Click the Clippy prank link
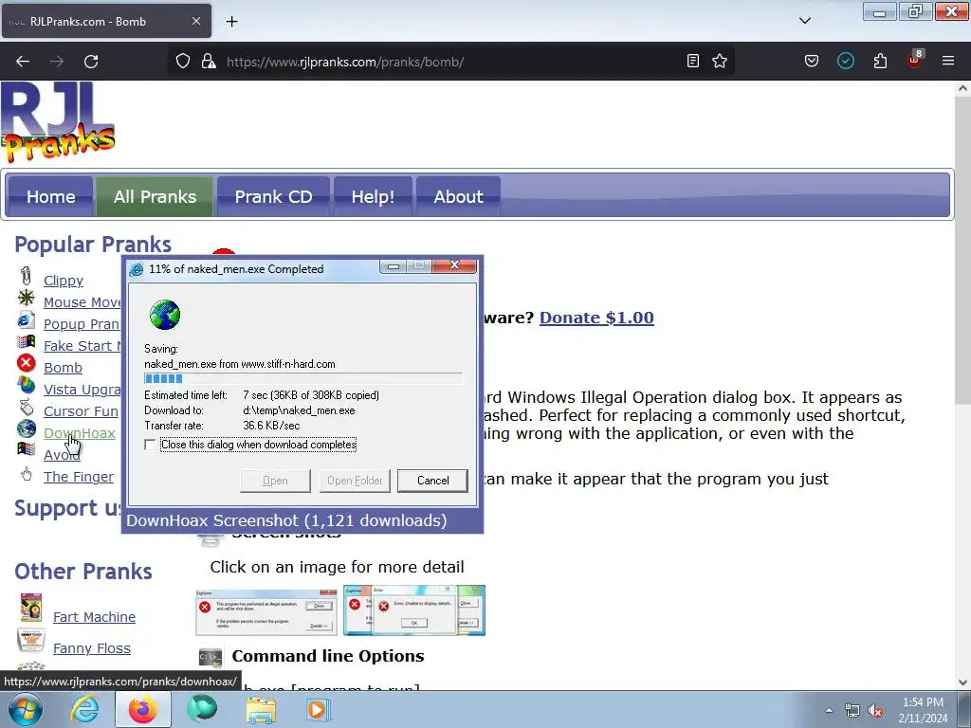This screenshot has width=971, height=728. click(x=64, y=281)
